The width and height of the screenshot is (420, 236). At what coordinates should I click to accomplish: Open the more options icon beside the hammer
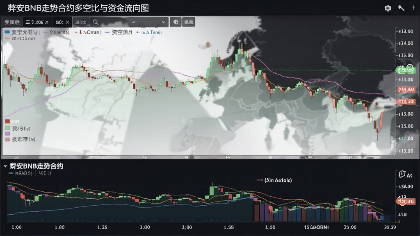(413, 8)
